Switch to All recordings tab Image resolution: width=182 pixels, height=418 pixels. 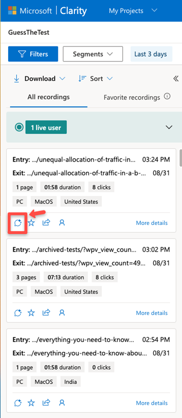pyautogui.click(x=49, y=97)
